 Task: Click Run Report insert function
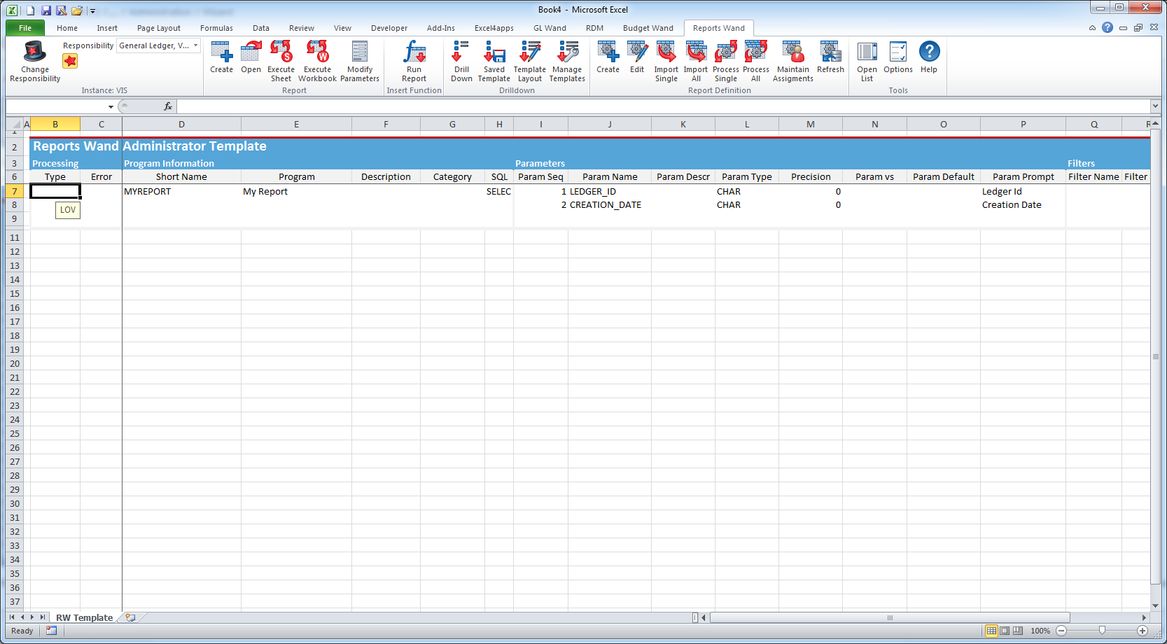coord(414,62)
